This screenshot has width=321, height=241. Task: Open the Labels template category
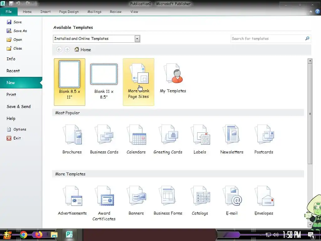pyautogui.click(x=200, y=139)
